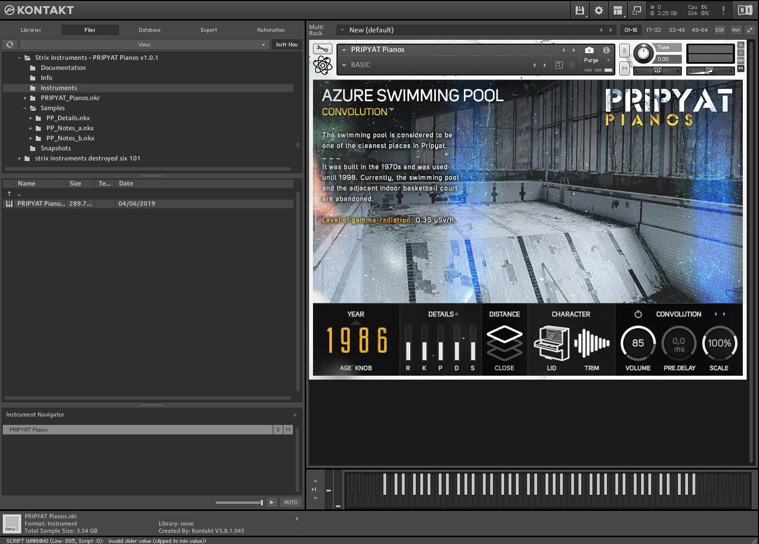Show rack page 33-48
The height and width of the screenshot is (544, 759).
click(x=676, y=30)
